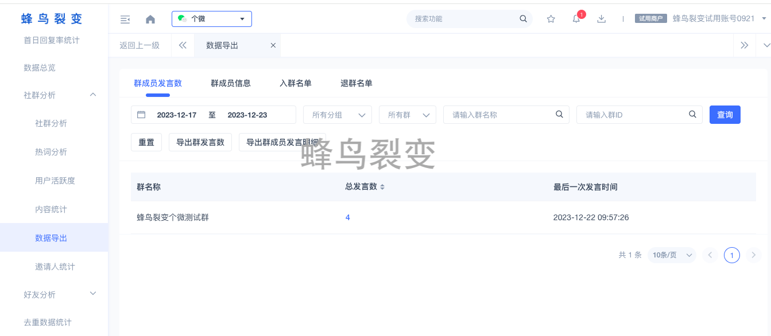
Task: Expand the 所有群 dropdown
Action: point(407,115)
